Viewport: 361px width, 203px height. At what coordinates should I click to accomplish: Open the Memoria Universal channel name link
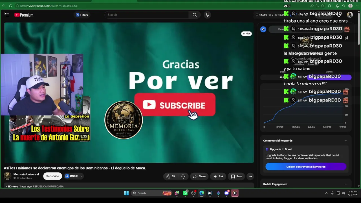point(26,174)
